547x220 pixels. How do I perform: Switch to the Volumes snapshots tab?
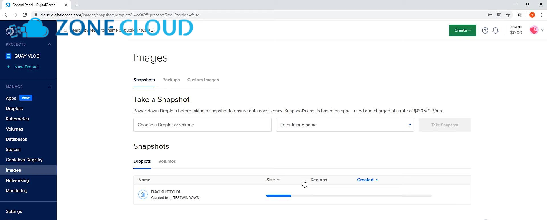coord(167,161)
